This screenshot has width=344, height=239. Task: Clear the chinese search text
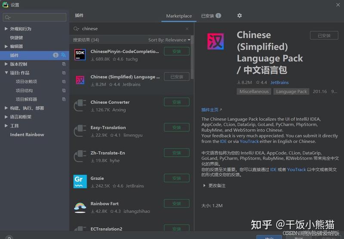[187, 29]
